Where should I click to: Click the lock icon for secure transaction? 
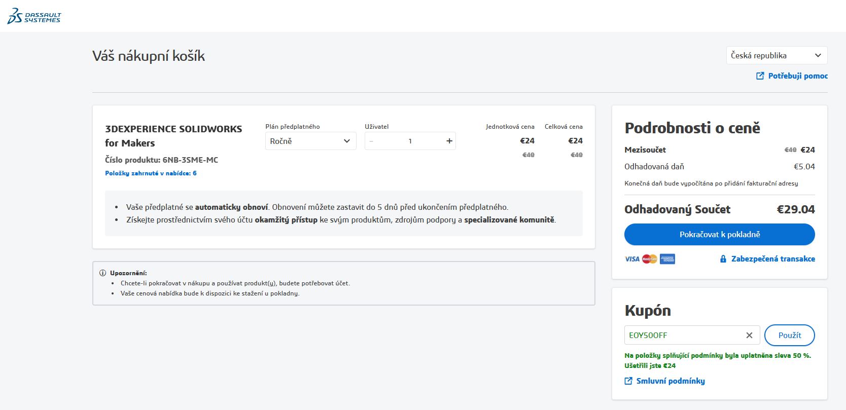(723, 259)
